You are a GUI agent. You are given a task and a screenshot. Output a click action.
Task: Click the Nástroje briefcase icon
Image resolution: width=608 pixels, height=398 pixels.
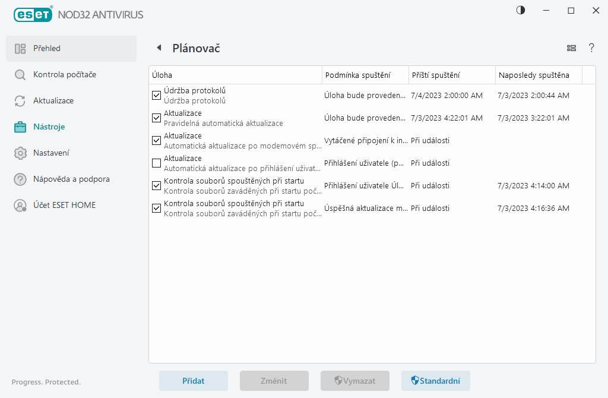(x=20, y=127)
